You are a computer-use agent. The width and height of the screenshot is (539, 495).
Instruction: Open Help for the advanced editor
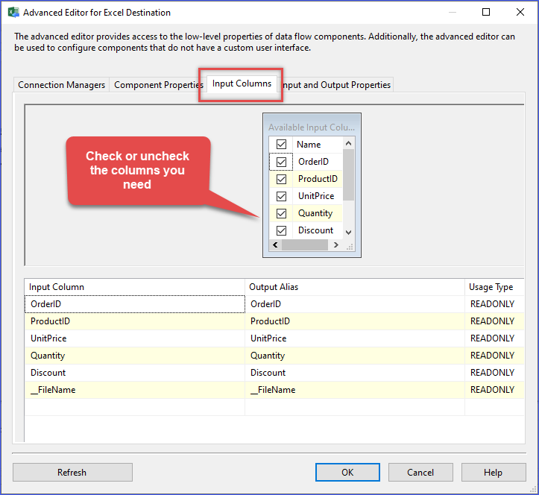click(x=494, y=473)
